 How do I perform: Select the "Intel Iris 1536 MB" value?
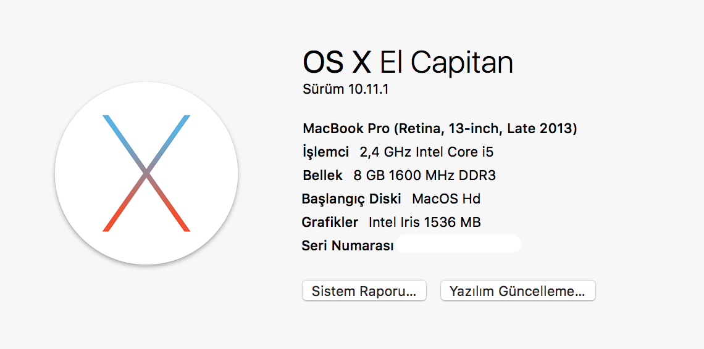[425, 222]
